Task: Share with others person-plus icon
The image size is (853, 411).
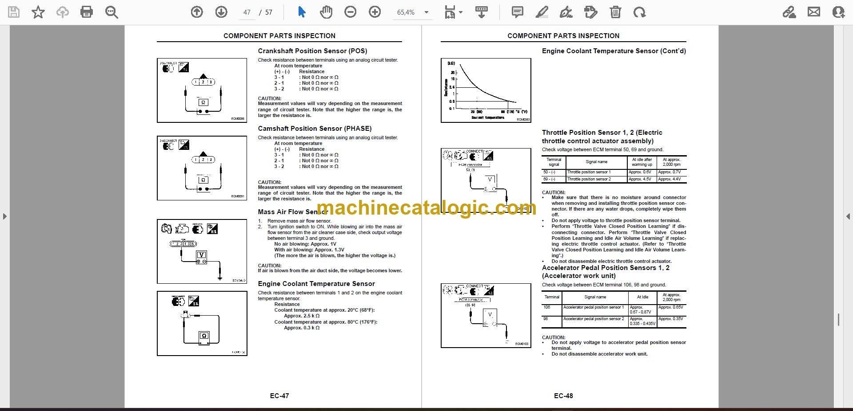Action: tap(838, 12)
